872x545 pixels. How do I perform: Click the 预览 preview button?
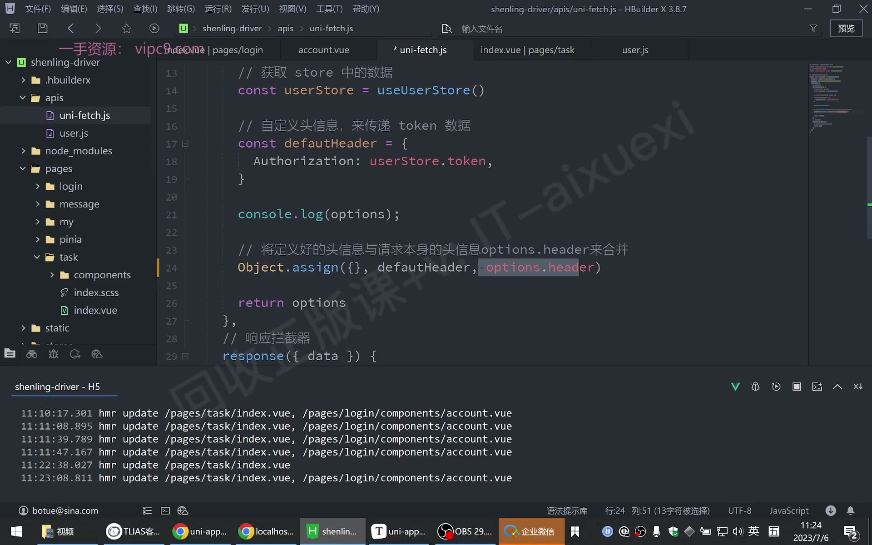point(846,28)
